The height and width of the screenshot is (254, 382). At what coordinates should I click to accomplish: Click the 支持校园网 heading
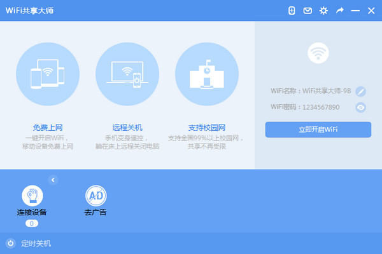[x=206, y=128]
